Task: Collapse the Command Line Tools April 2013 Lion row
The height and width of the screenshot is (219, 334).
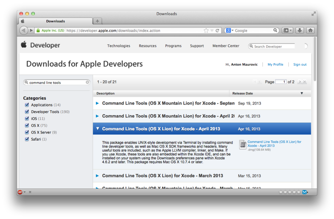Action: [x=98, y=129]
